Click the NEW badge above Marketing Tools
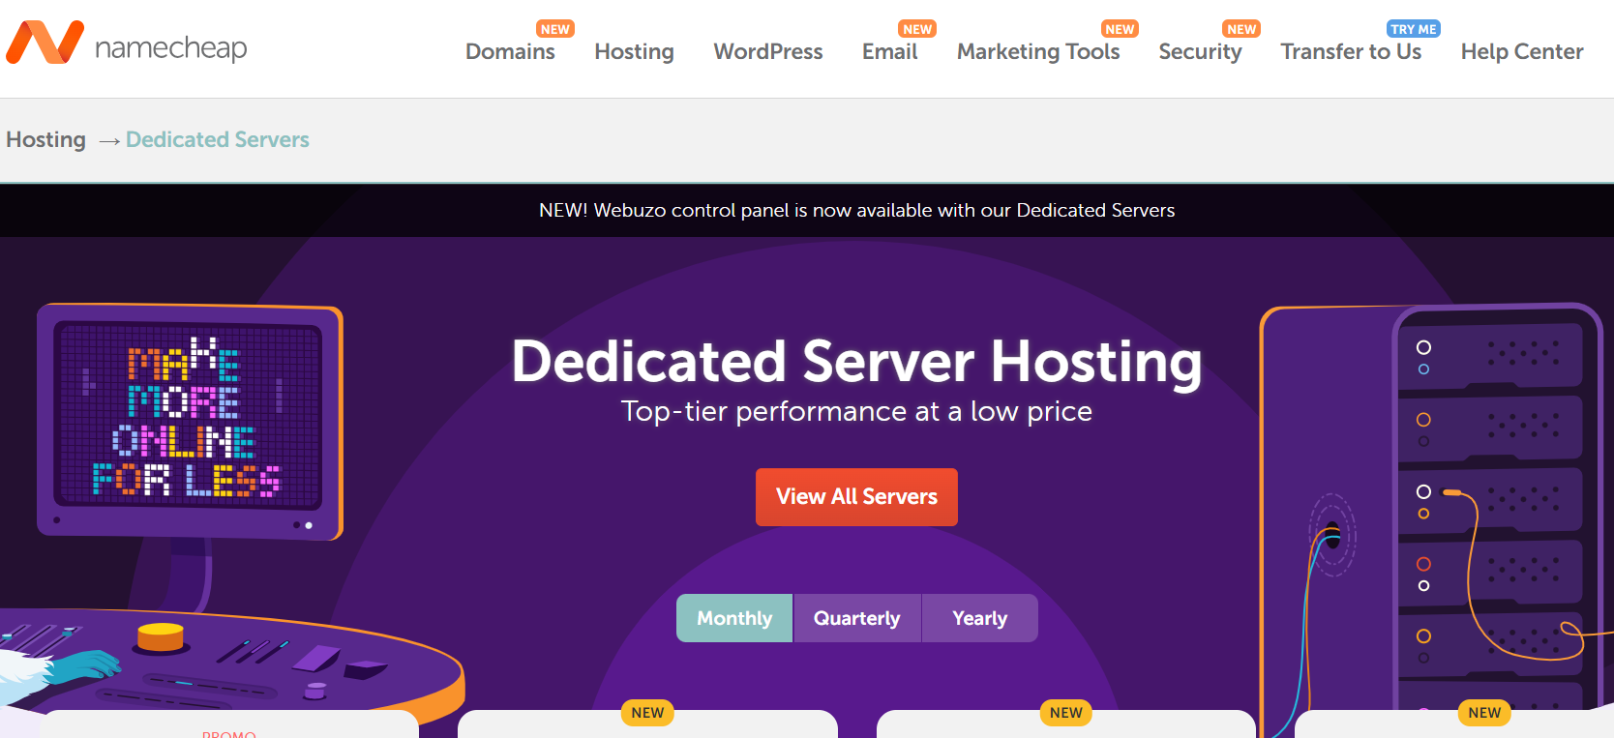Screen dimensions: 1614x738 tap(1120, 29)
